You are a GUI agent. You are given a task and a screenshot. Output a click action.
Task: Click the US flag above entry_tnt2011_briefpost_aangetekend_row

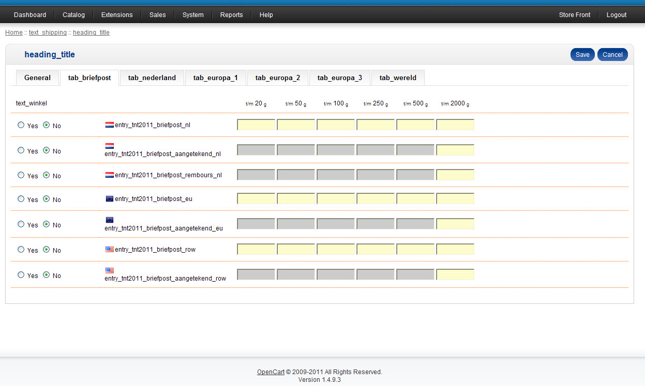pos(109,270)
